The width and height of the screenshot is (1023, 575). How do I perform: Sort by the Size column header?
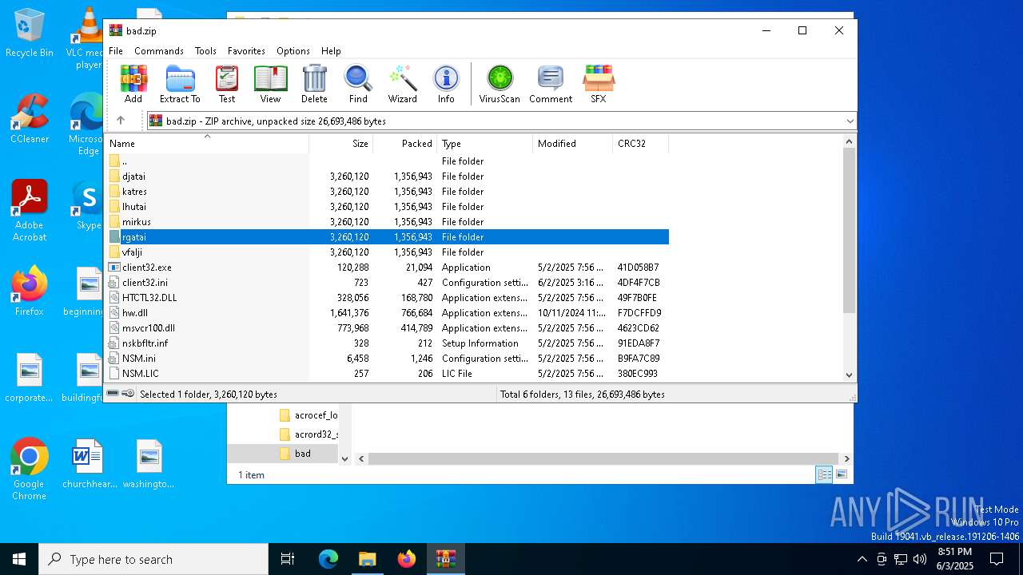(341, 144)
